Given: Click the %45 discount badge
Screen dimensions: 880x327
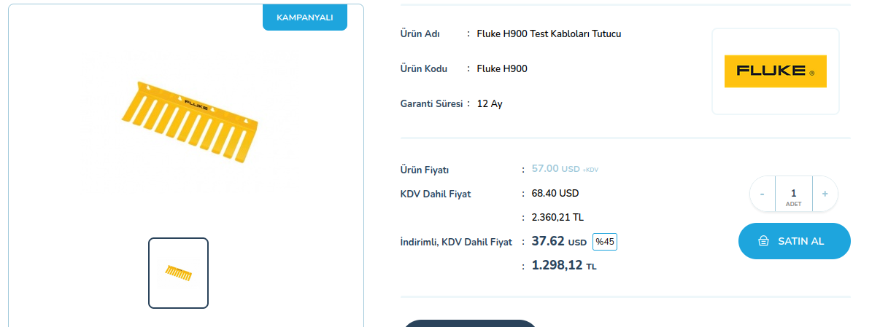Looking at the screenshot, I should tap(605, 242).
